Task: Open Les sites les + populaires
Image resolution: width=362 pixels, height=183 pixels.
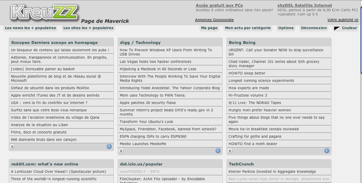Action: point(88,28)
